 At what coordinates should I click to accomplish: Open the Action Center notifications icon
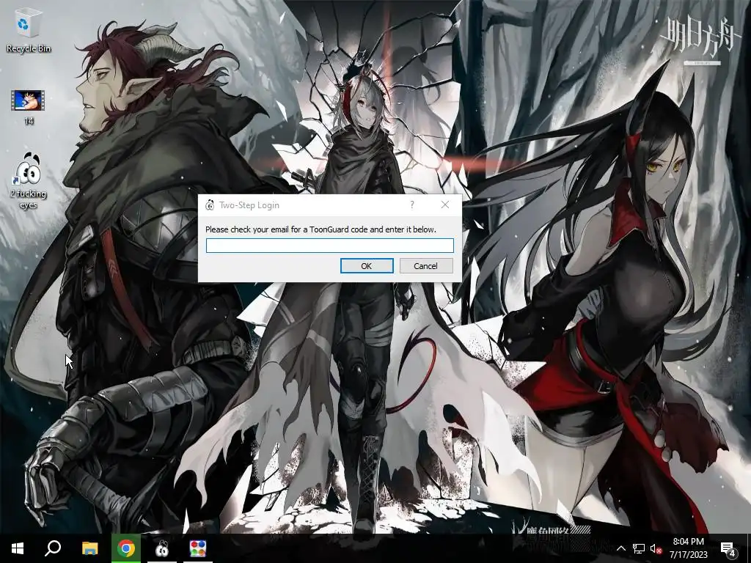point(728,548)
